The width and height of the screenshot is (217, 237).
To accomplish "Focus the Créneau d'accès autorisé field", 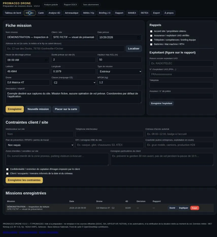I will (x=180, y=134).
